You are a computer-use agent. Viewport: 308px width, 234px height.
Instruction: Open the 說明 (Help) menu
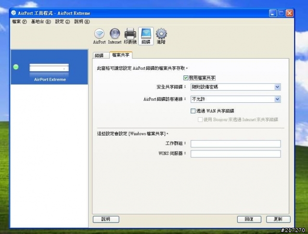tap(82, 22)
